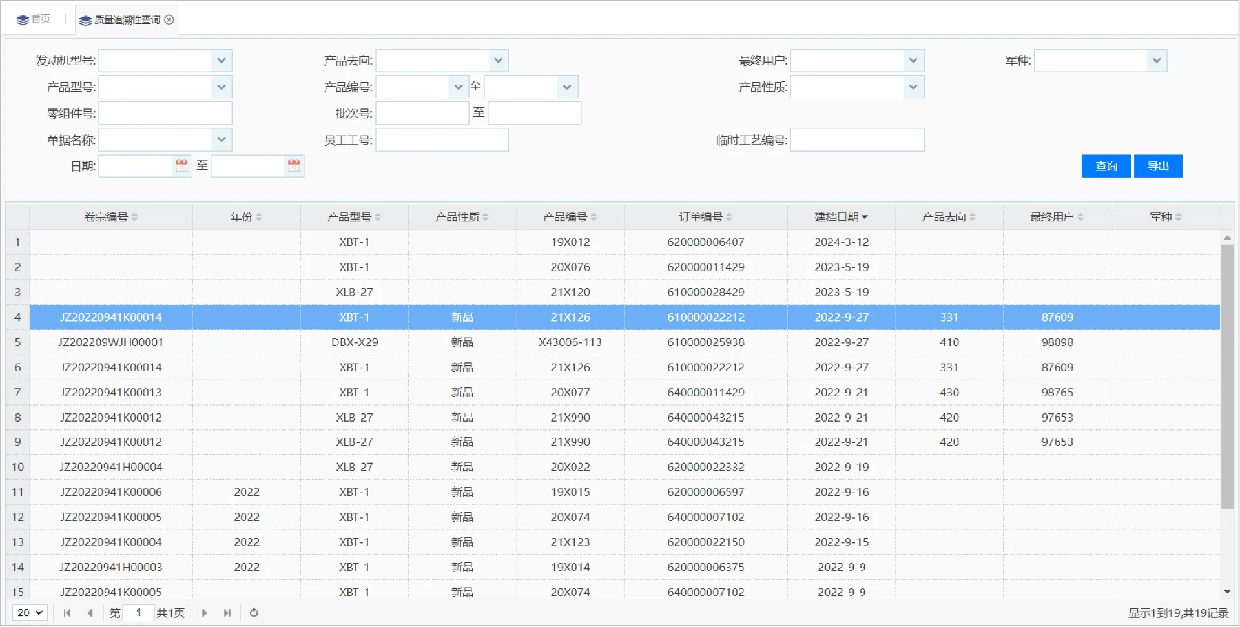Open the first 产品编号 start dropdown

click(x=458, y=87)
